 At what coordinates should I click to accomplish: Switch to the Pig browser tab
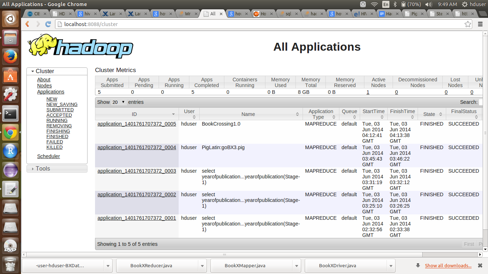tap(414, 14)
